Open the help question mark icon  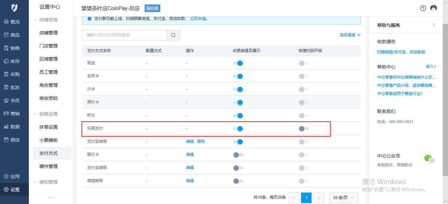coord(423,8)
